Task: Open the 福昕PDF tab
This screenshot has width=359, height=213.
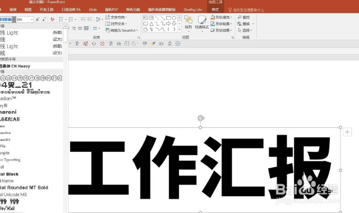Action: tap(111, 10)
